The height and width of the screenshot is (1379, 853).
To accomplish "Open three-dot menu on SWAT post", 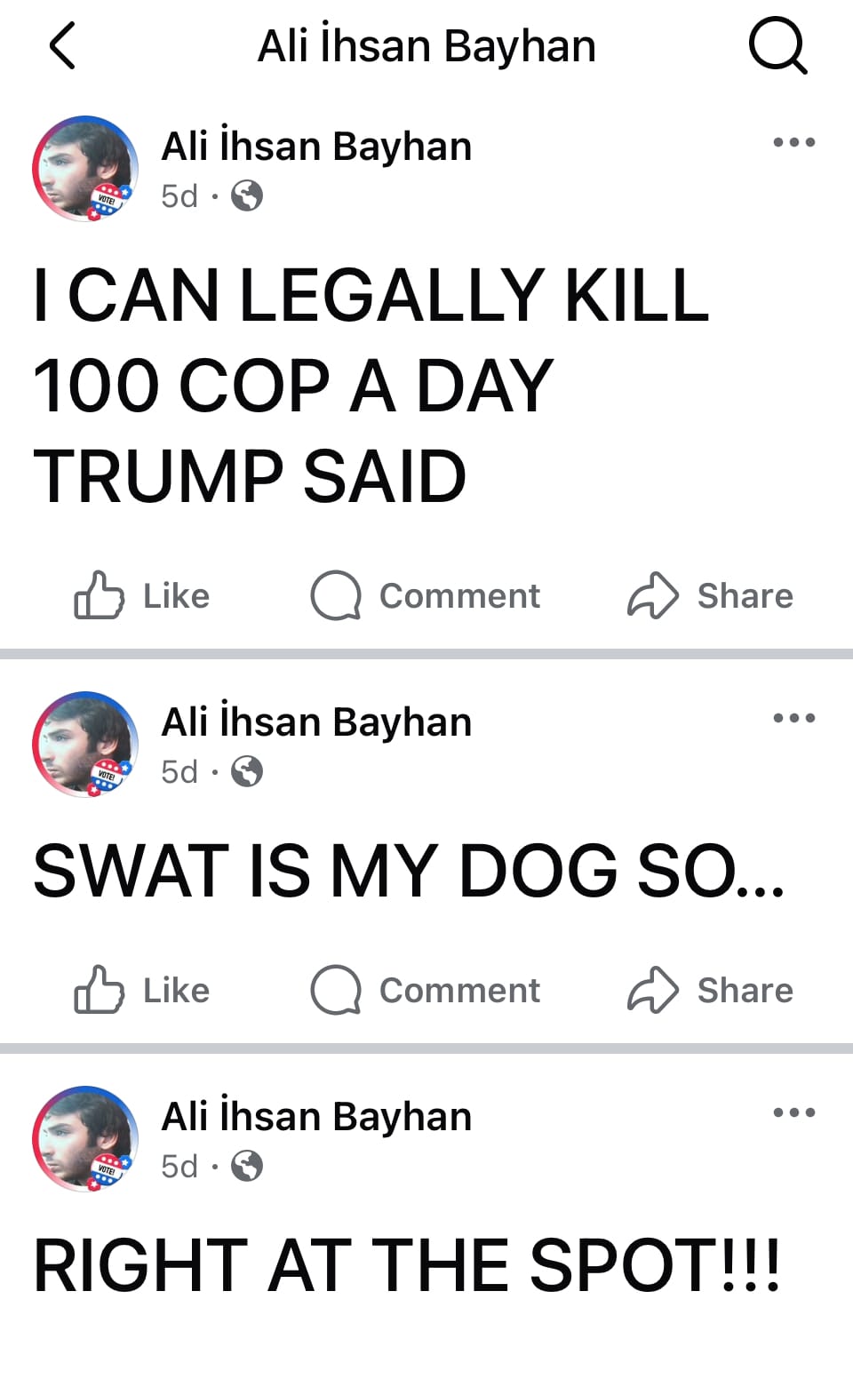I will click(794, 718).
